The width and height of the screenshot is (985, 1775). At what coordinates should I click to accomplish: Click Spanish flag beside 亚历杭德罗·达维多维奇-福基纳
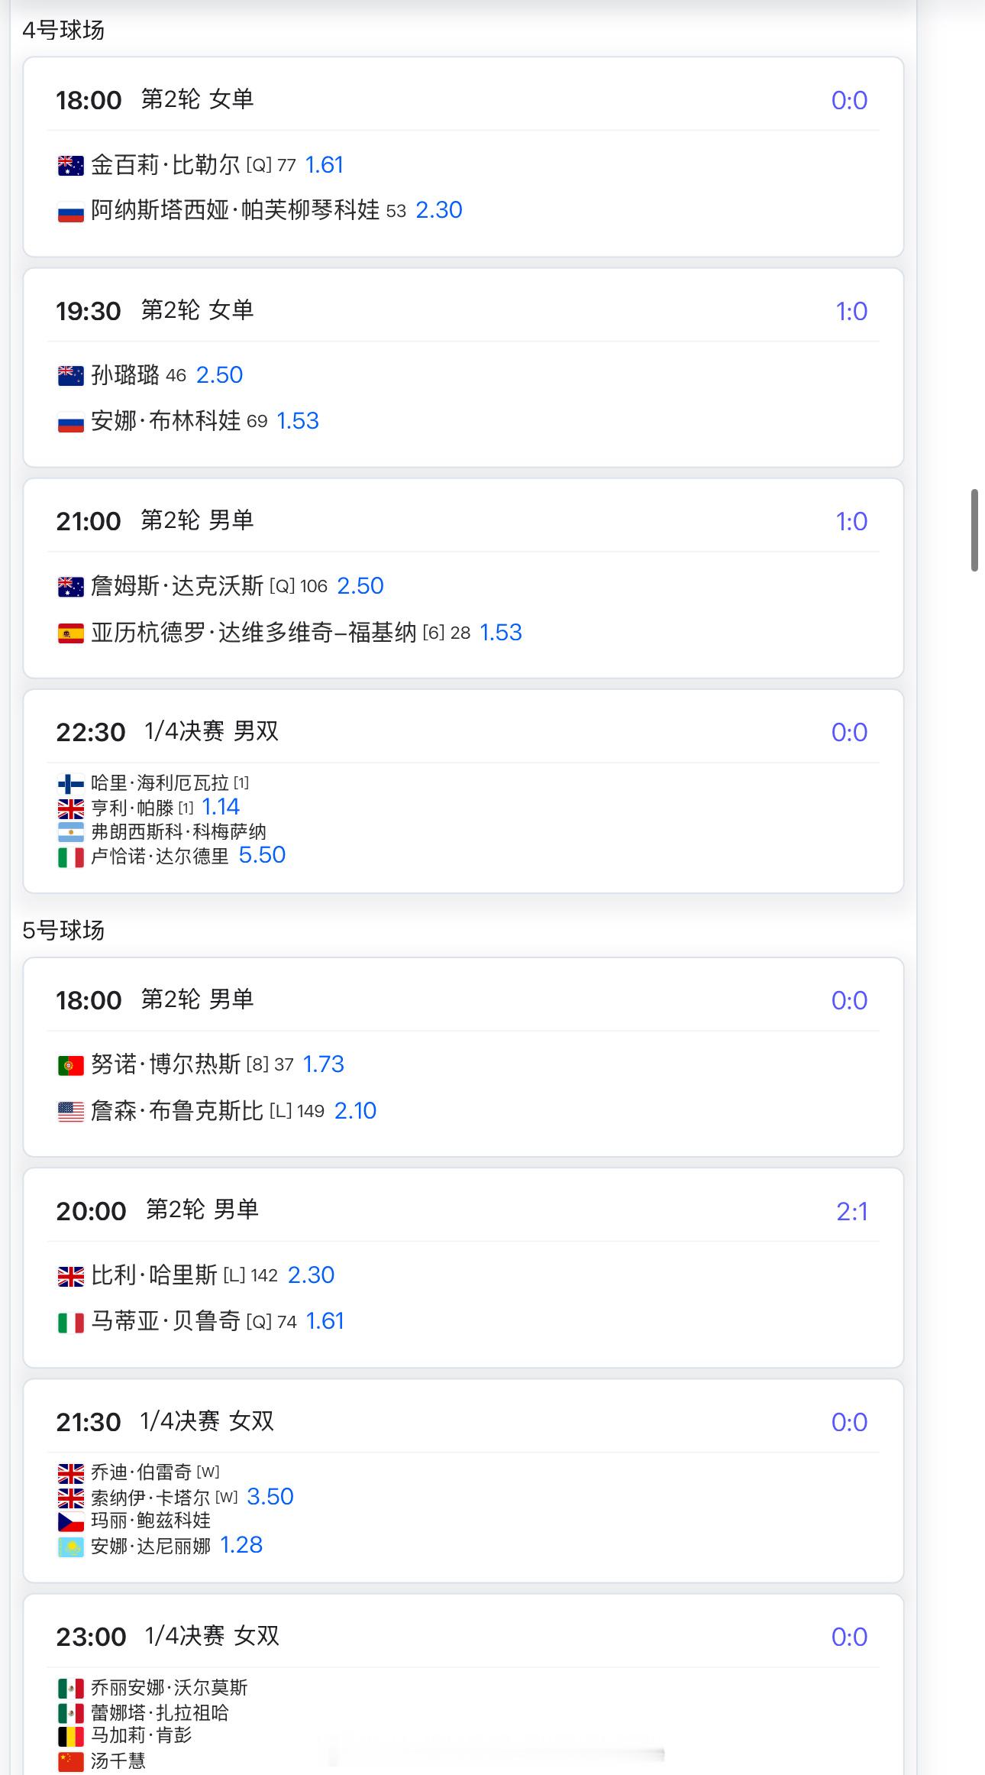click(x=71, y=633)
